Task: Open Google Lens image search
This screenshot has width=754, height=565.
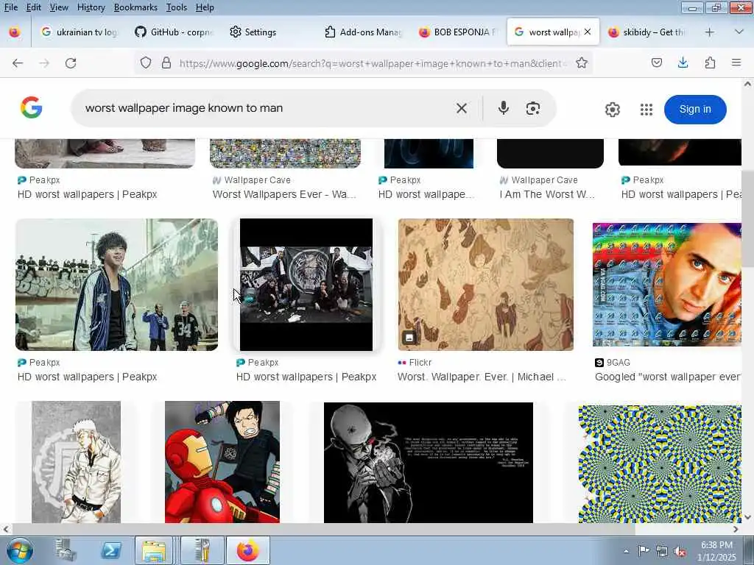Action: (533, 109)
